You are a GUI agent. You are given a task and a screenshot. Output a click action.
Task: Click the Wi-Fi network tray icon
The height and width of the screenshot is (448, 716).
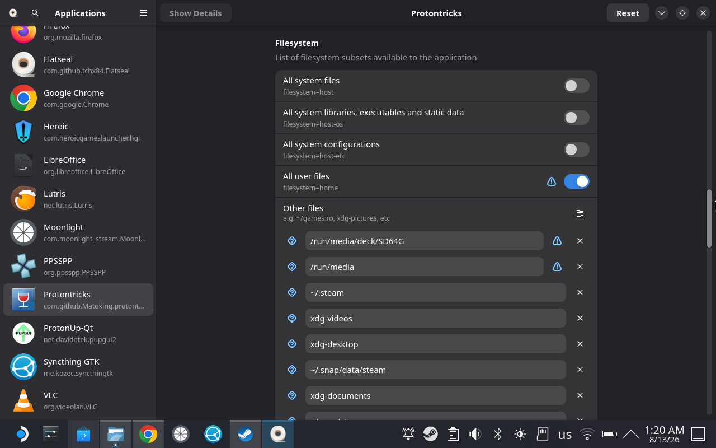click(x=587, y=434)
